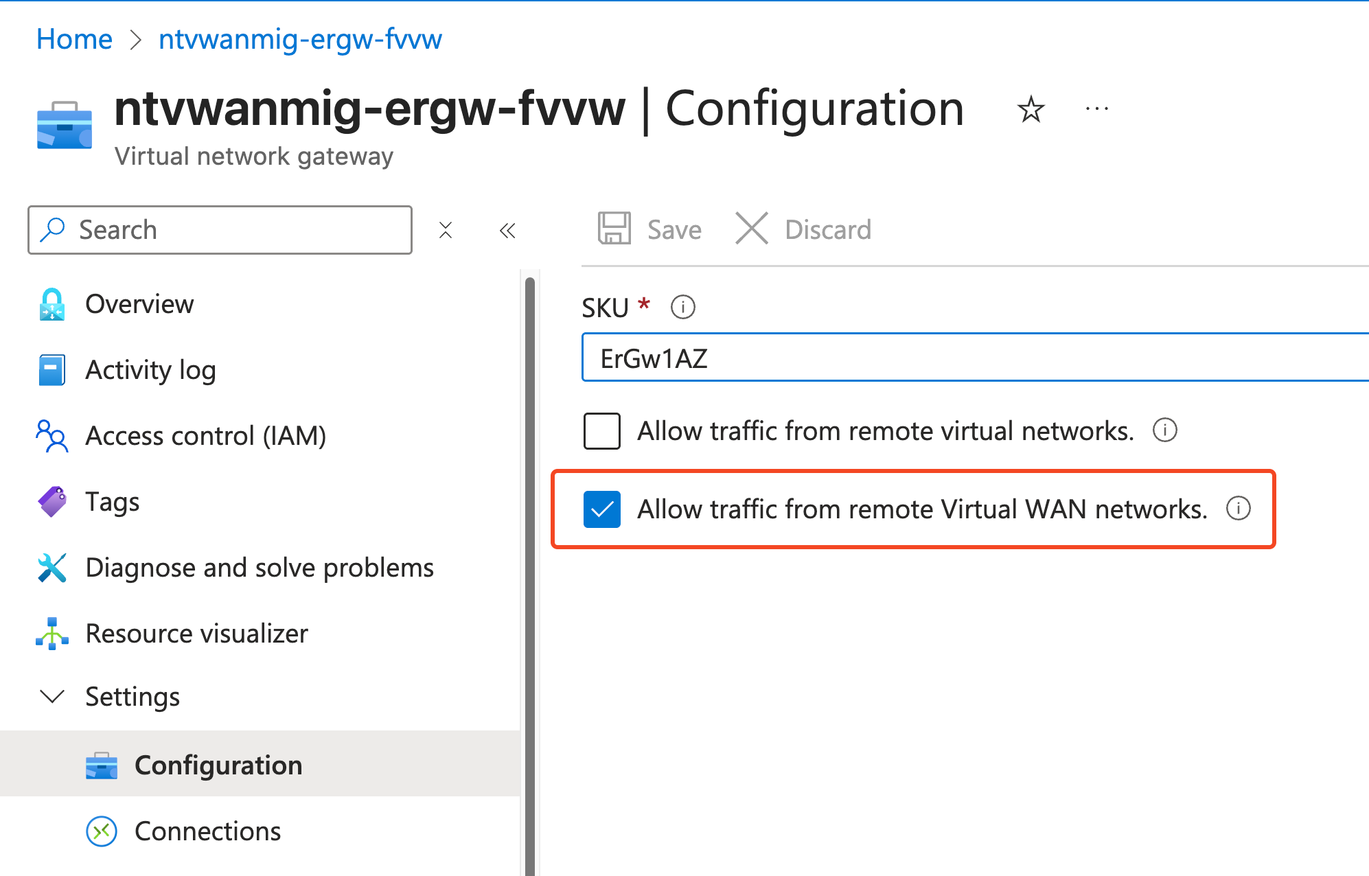Click info icon for remote virtual networks
The height and width of the screenshot is (876, 1369).
tap(1164, 430)
